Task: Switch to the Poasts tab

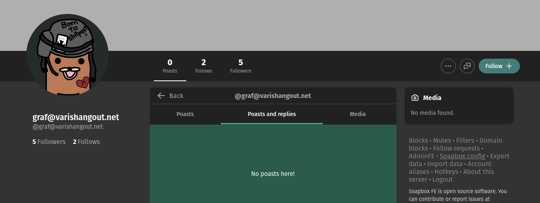Action: pyautogui.click(x=185, y=114)
